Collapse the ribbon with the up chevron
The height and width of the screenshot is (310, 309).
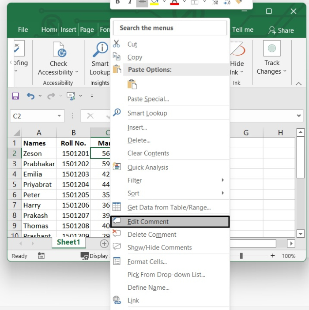[x=299, y=84]
